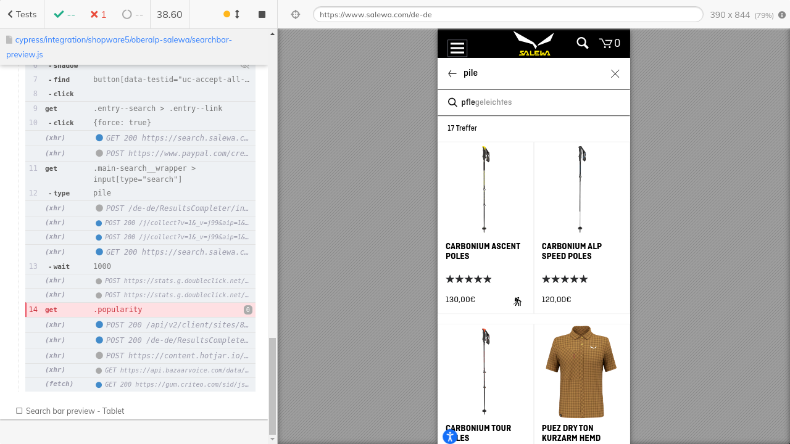Click the Salewa logo
The width and height of the screenshot is (790, 444).
pos(534,44)
